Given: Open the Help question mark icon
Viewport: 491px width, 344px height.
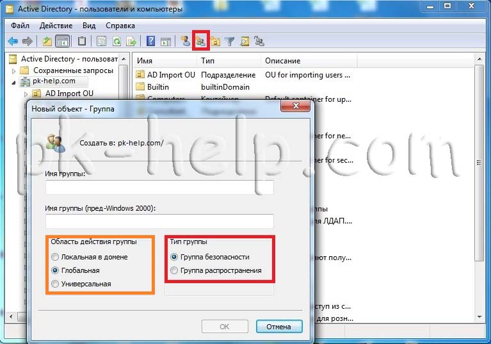Looking at the screenshot, I should pos(150,41).
